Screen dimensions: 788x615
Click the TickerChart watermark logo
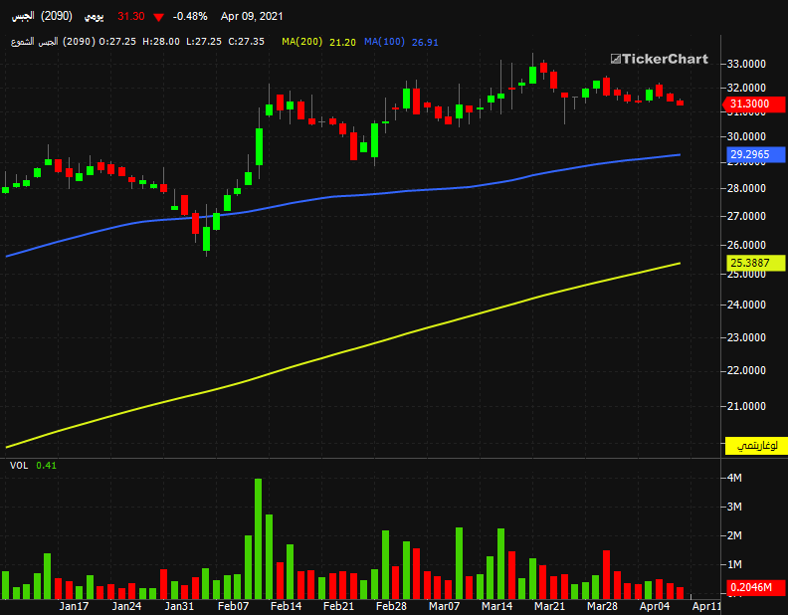coord(659,59)
